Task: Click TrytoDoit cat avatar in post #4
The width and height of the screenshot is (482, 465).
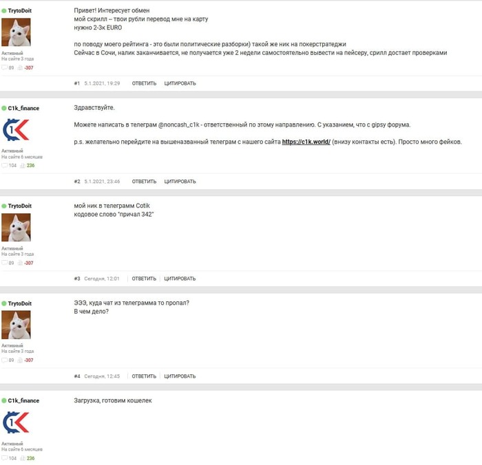Action: 16,325
